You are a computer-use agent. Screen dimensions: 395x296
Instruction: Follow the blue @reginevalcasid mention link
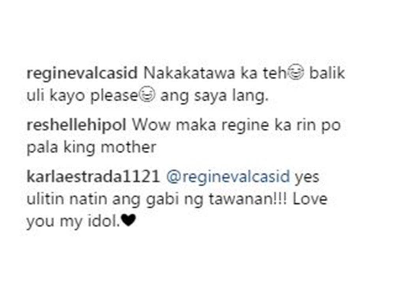point(228,177)
